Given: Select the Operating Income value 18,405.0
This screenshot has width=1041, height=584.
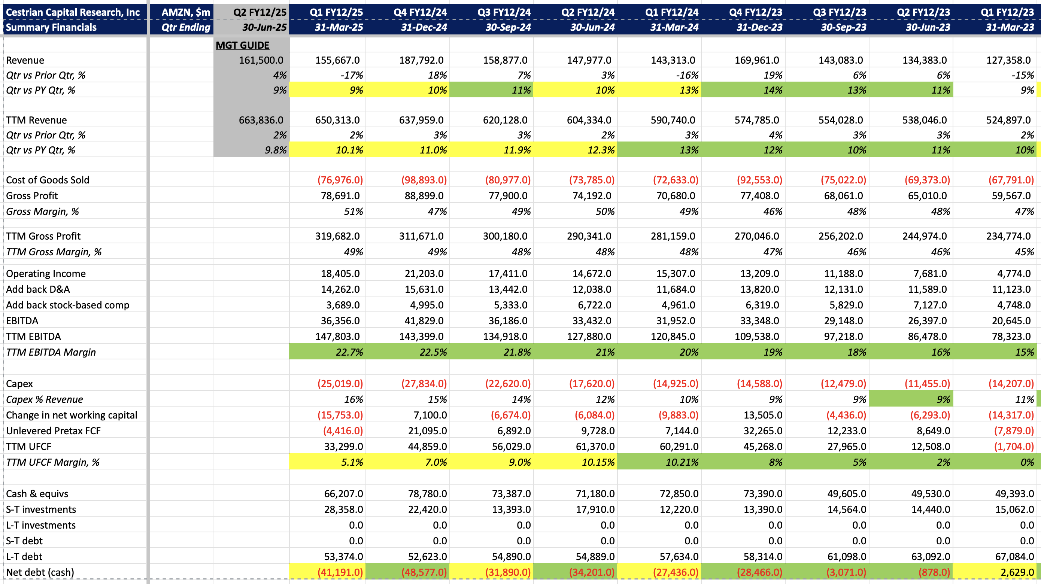Looking at the screenshot, I should 340,273.
